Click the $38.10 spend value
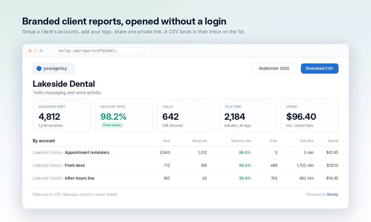Viewport: 371px width, 222px height. tap(332, 165)
